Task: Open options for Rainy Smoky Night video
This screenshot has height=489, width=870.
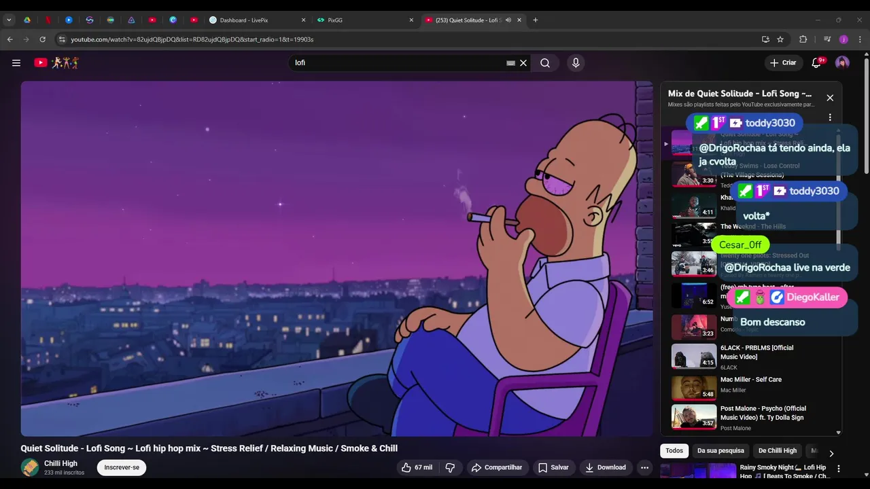Action: point(838,469)
